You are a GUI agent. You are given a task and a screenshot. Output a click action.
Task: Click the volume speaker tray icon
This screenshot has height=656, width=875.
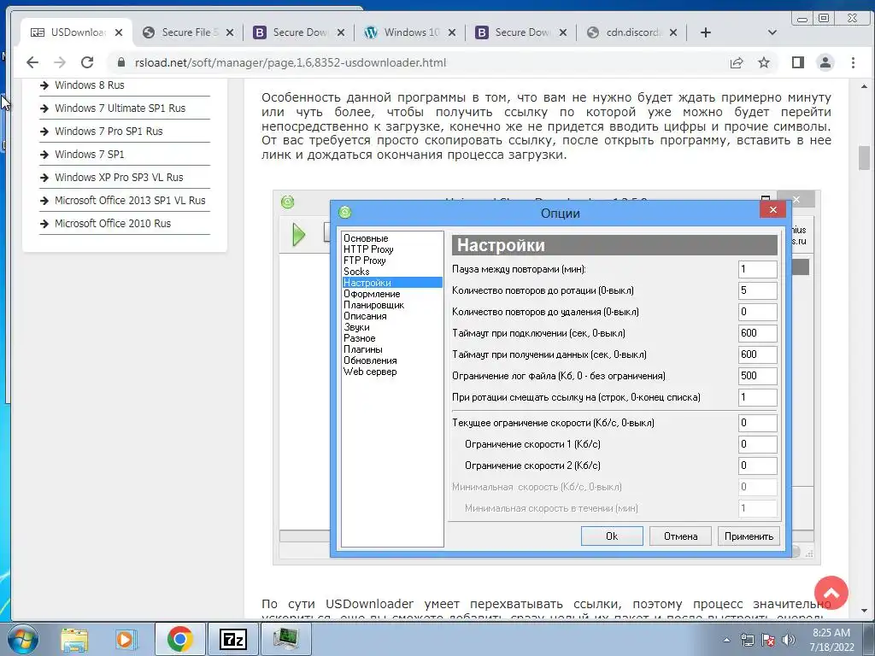(x=789, y=640)
